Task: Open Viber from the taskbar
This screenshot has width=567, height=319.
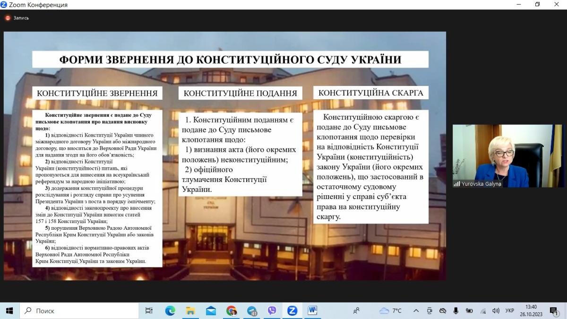Action: (272, 310)
